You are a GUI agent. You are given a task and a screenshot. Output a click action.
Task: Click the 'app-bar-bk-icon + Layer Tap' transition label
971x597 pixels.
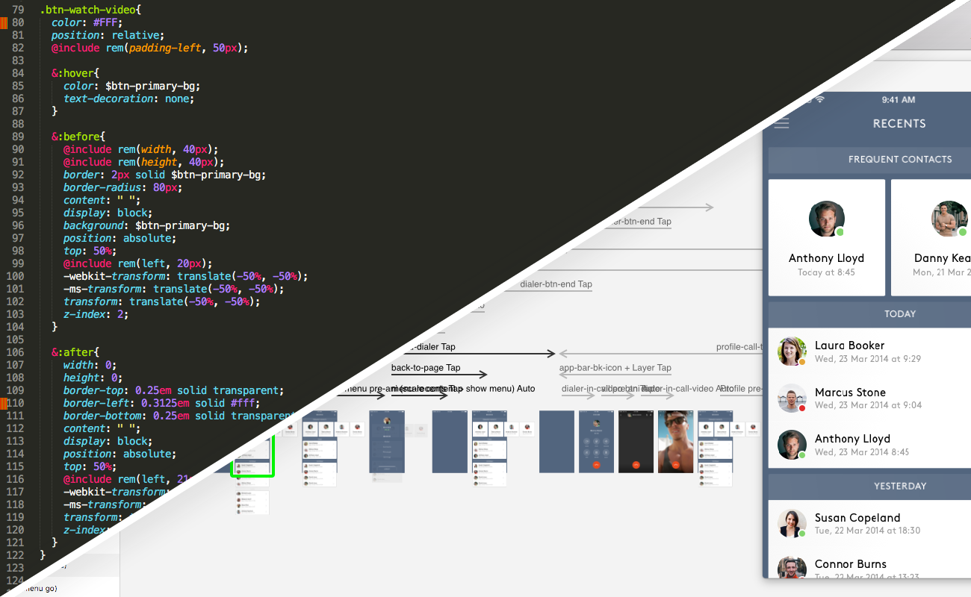(615, 368)
